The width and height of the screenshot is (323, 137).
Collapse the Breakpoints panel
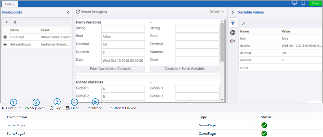[x=68, y=12]
